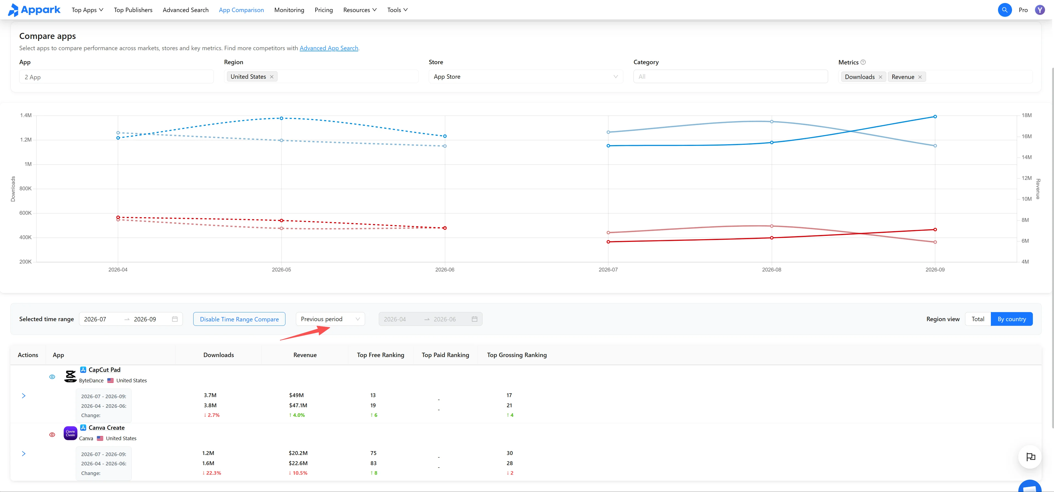This screenshot has height=492, width=1054.
Task: Toggle CapCut Pad chart visibility eye
Action: point(52,377)
